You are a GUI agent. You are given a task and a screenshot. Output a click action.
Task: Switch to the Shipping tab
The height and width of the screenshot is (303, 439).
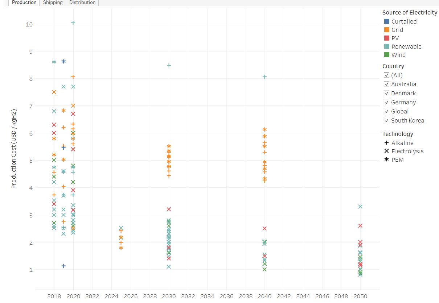[53, 3]
